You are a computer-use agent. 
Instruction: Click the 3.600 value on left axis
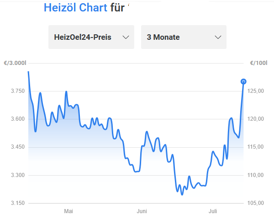(x=18, y=119)
